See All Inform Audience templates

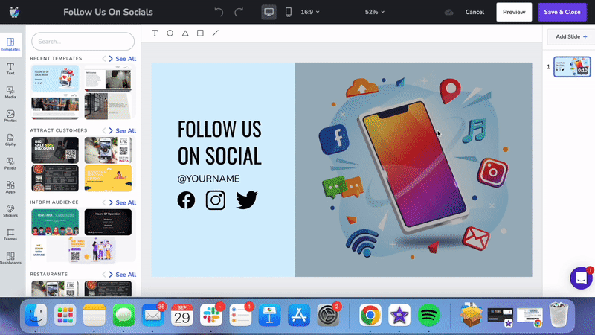tap(126, 202)
